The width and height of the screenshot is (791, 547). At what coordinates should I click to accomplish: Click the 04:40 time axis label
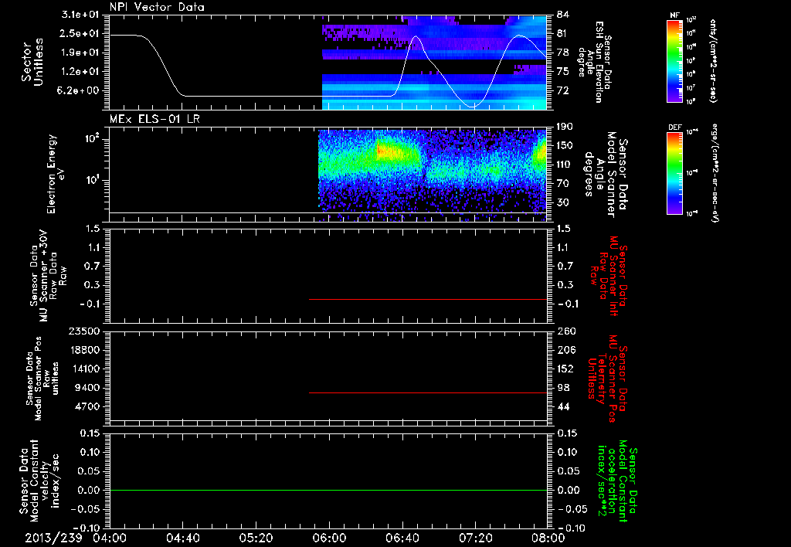pos(183,539)
